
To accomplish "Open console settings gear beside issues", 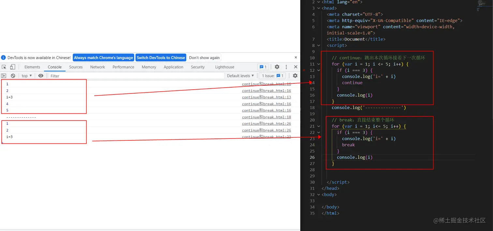I will [295, 76].
